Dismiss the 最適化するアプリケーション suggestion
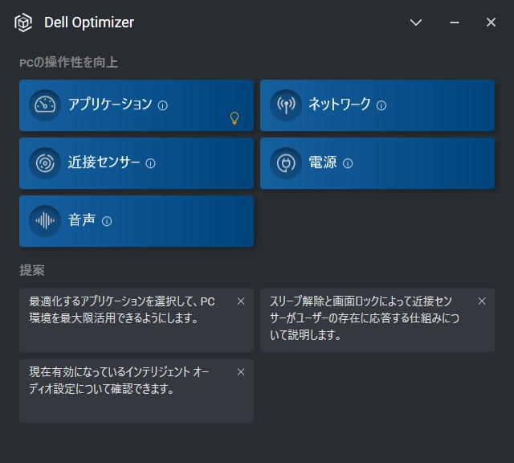Viewport: 514px width, 463px height. click(241, 301)
